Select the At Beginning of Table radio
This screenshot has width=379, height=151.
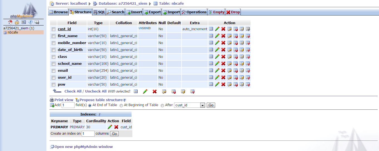pos(121,105)
